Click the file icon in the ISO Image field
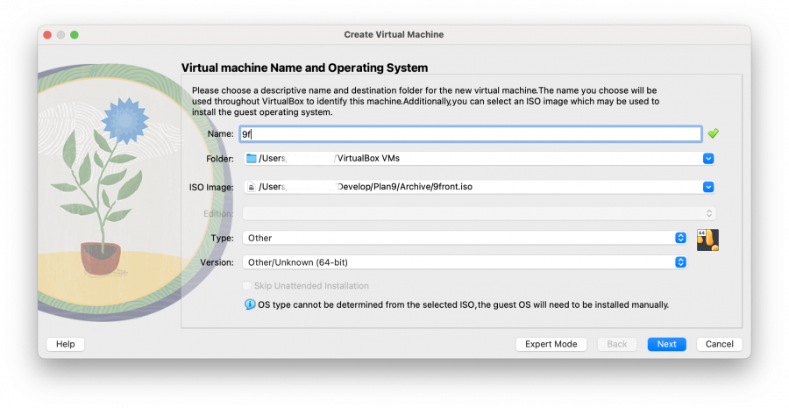 point(252,187)
